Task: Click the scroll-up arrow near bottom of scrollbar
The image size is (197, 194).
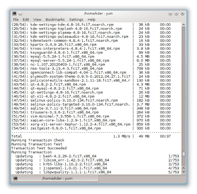Action: 184,168
